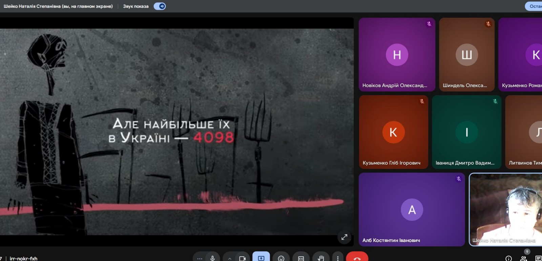
Task: Click the active share screen icon
Action: point(261,258)
